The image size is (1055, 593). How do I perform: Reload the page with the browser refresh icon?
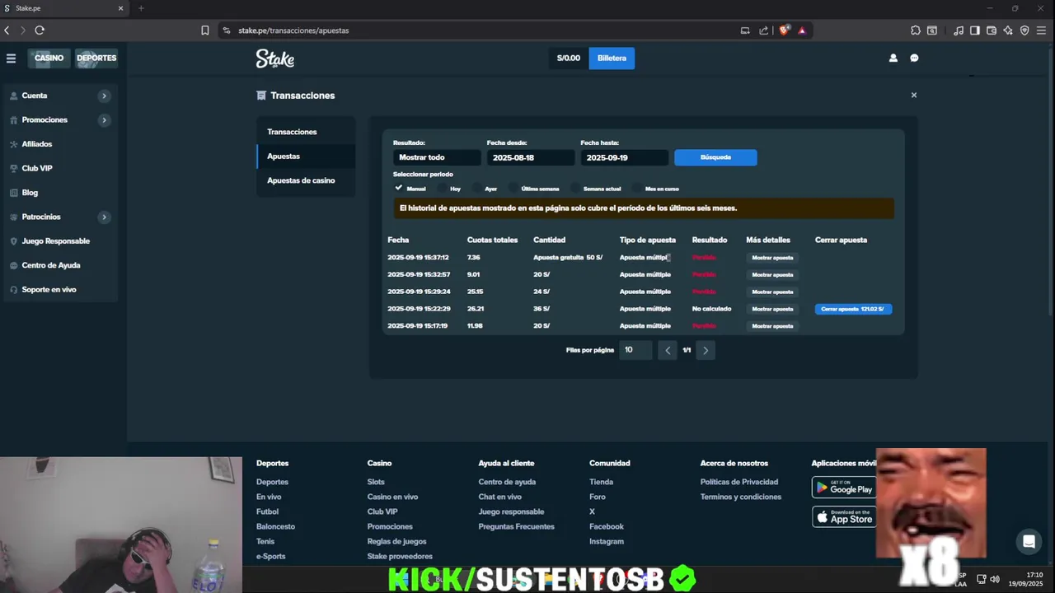pyautogui.click(x=39, y=30)
